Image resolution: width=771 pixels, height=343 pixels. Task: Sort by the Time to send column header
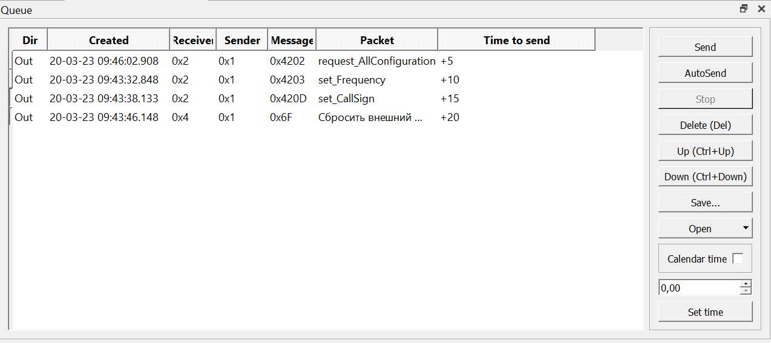(x=516, y=41)
